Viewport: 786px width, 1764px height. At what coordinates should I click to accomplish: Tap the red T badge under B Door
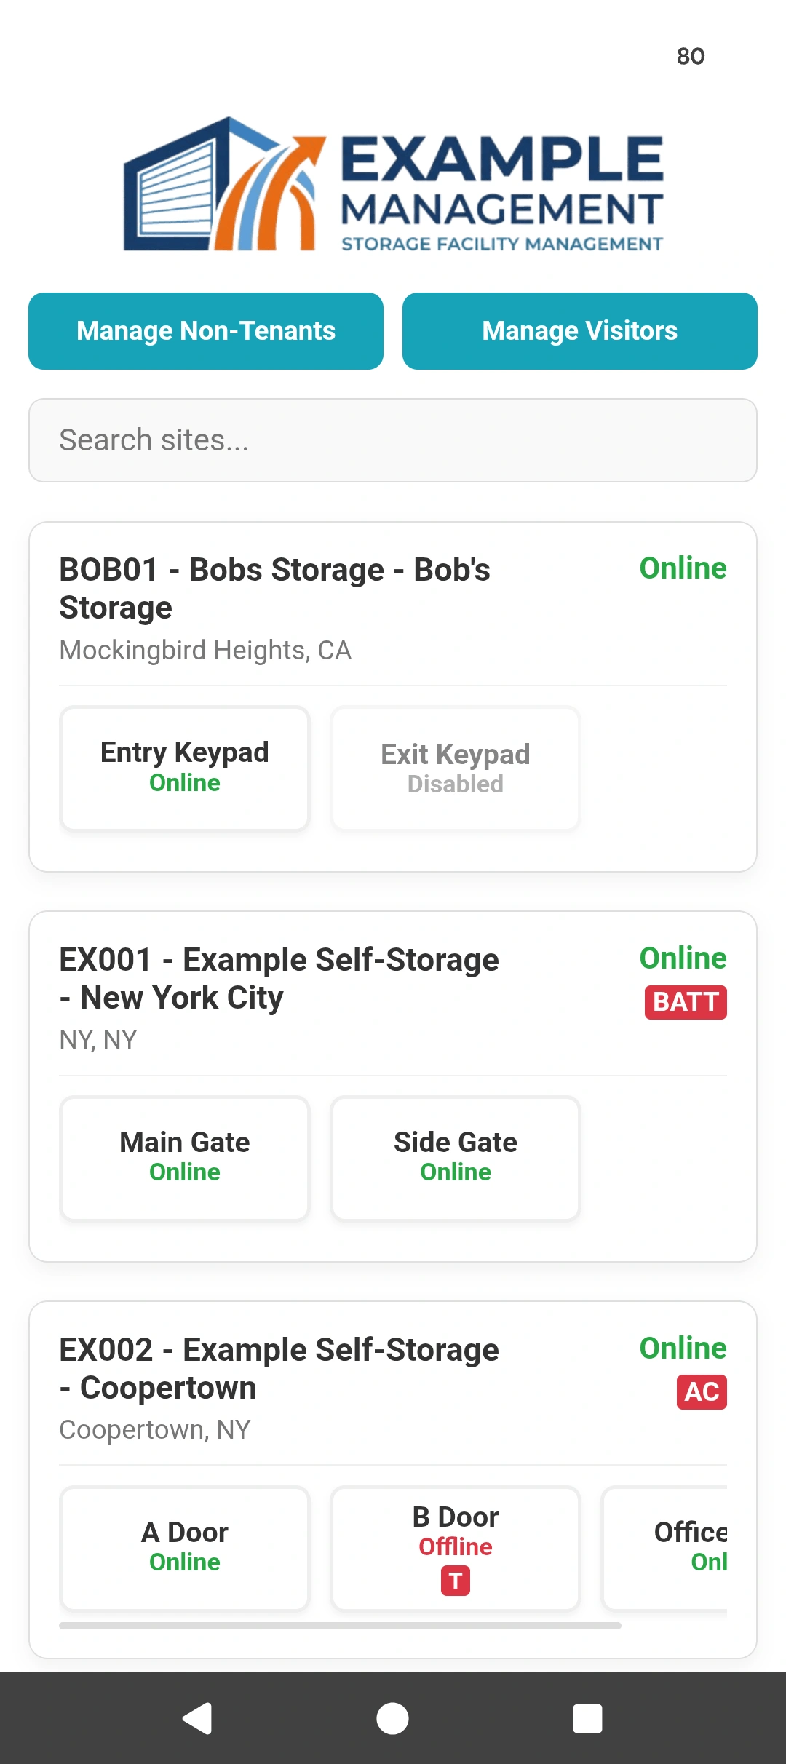click(x=456, y=1581)
